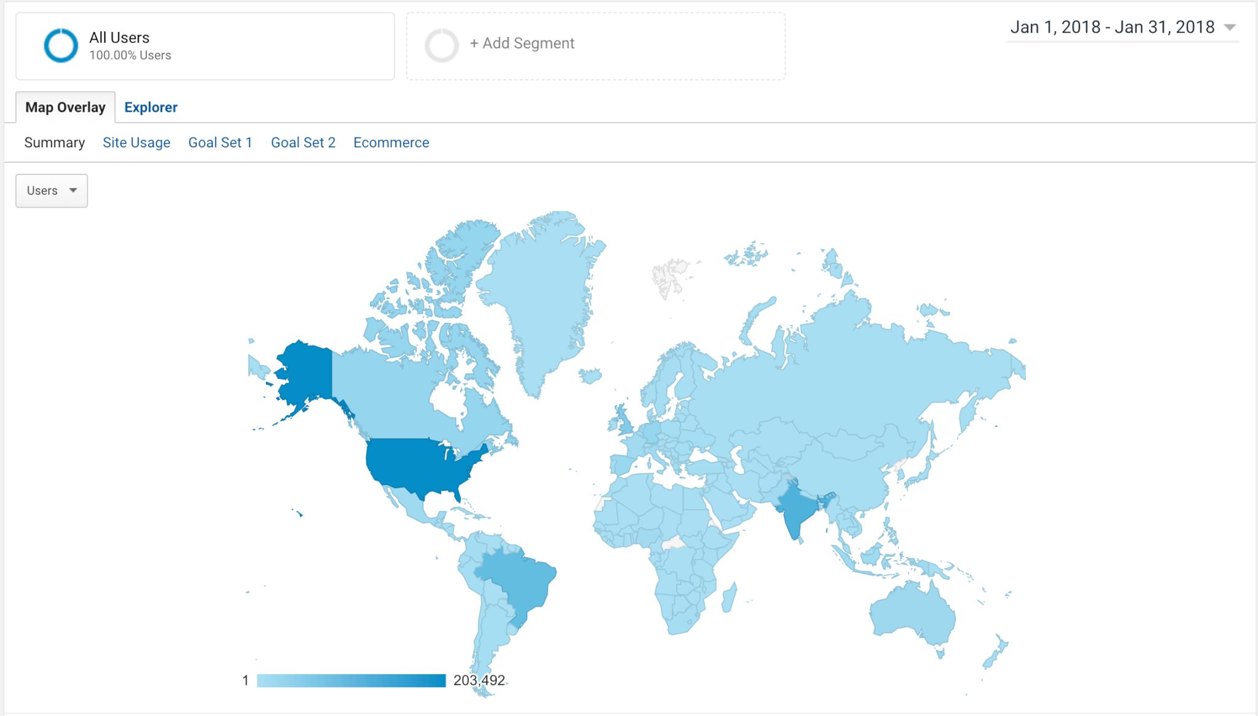Click the users color scale legend bar
Screen dimensions: 1258x716
pos(351,680)
